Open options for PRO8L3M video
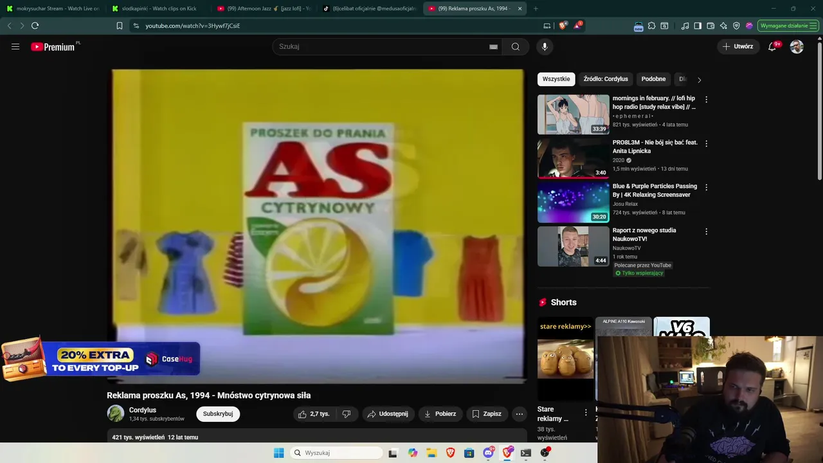823x463 pixels. point(706,143)
